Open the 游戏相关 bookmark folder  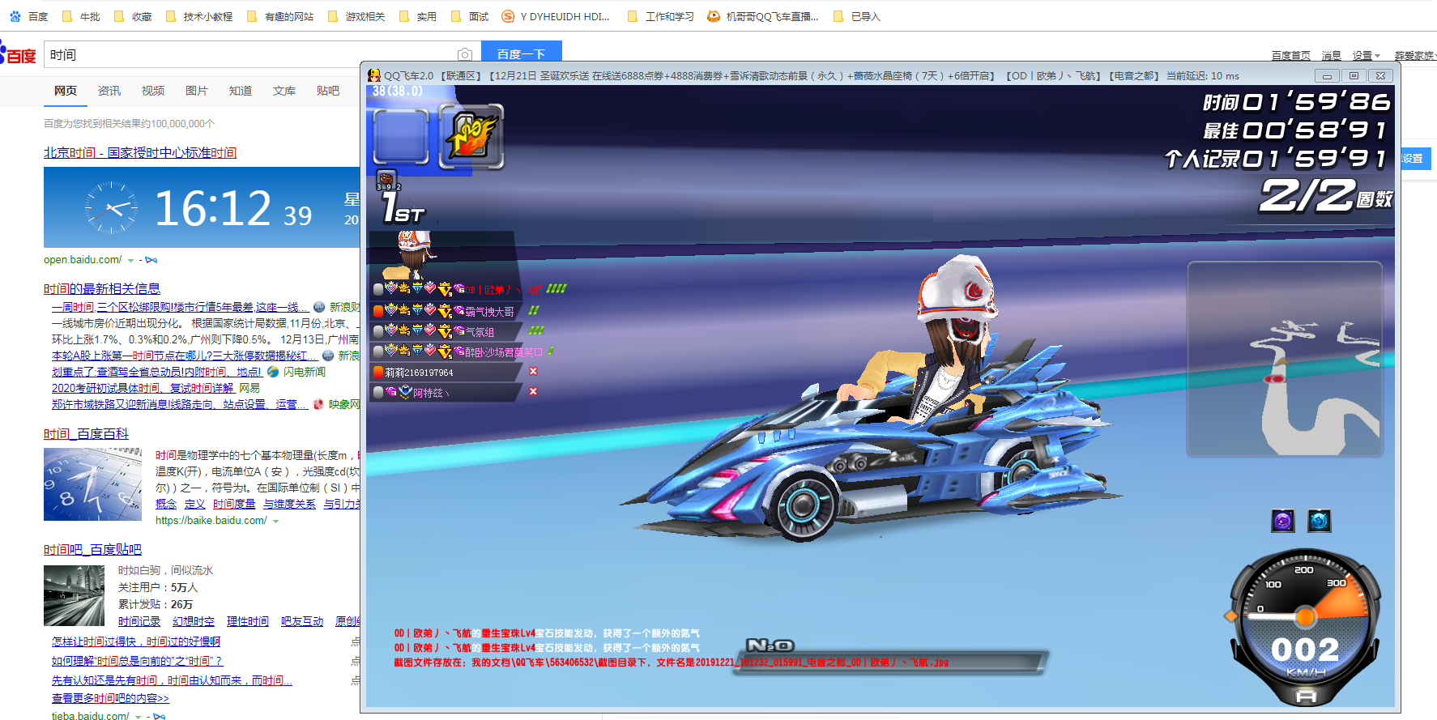[x=356, y=16]
